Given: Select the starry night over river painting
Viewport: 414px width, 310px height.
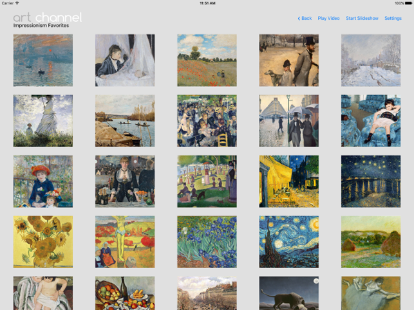Looking at the screenshot, I should pyautogui.click(x=371, y=181).
